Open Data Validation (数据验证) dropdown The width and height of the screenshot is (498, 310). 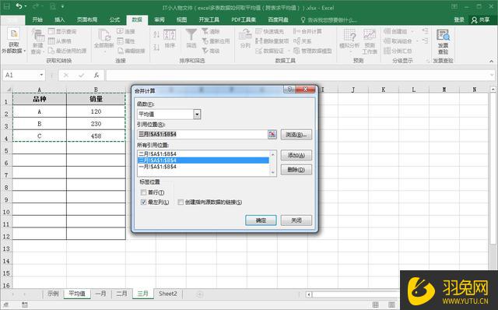pyautogui.click(x=289, y=51)
